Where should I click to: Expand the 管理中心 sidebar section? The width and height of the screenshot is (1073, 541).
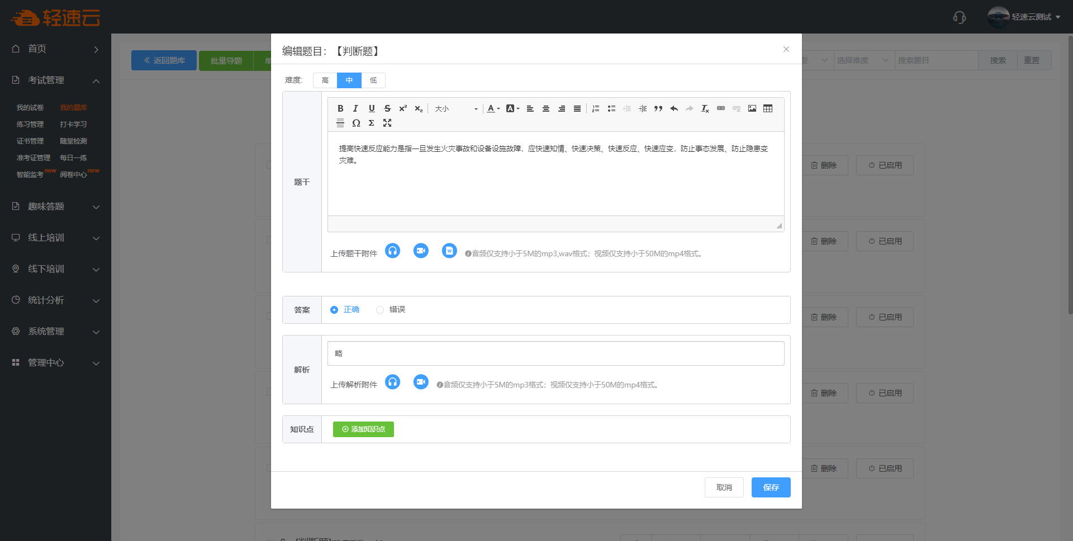[x=55, y=363]
